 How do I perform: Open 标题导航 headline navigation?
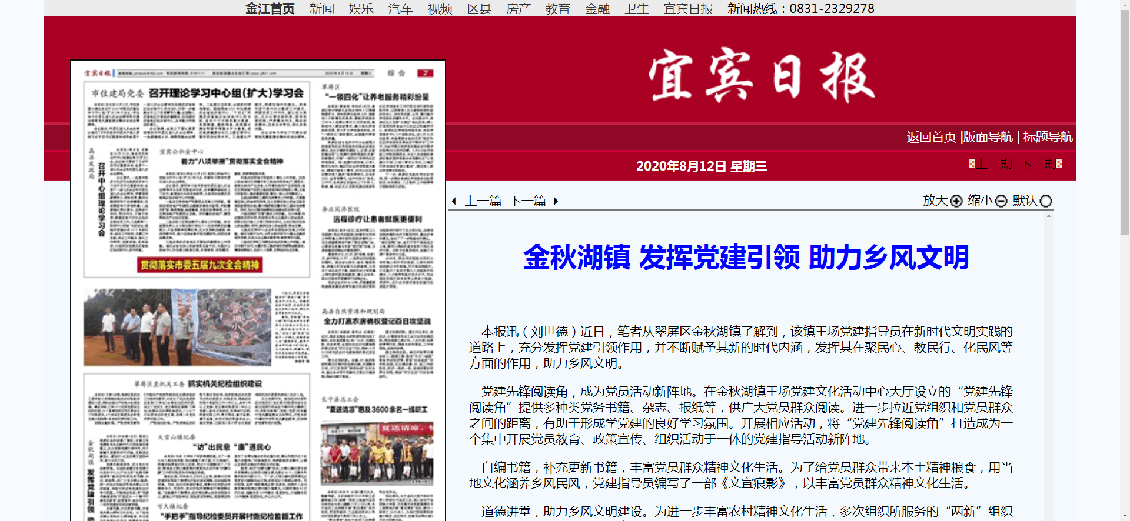tap(1048, 137)
